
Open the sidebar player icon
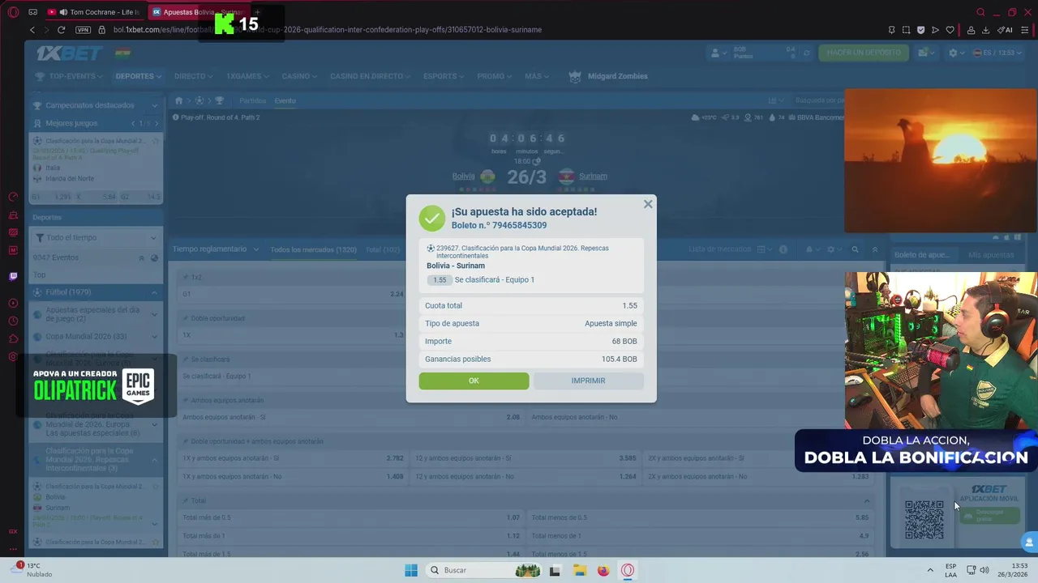click(x=13, y=304)
